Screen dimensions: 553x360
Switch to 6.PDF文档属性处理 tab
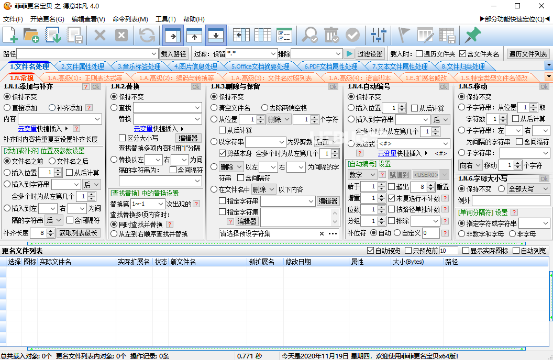point(331,66)
